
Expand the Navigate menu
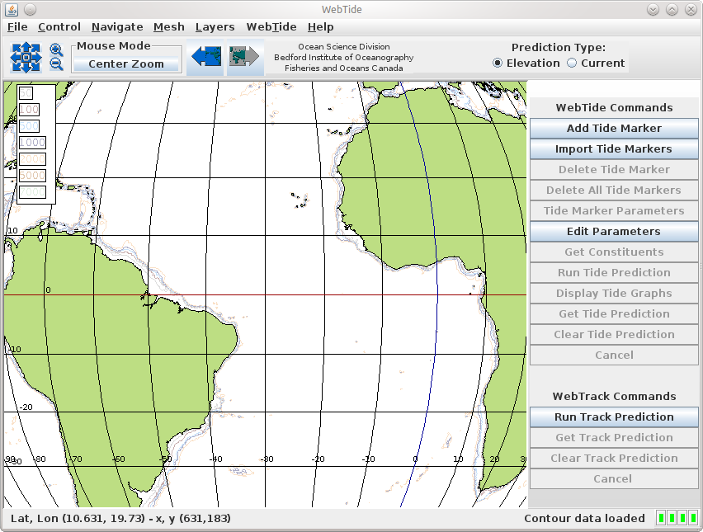[x=117, y=27]
